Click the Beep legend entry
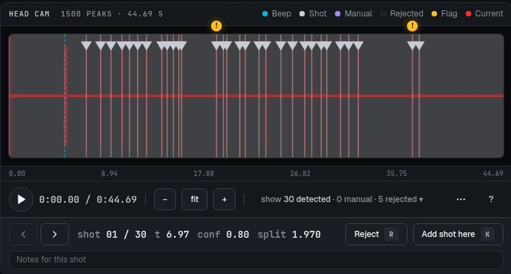511x274 pixels. (x=277, y=14)
